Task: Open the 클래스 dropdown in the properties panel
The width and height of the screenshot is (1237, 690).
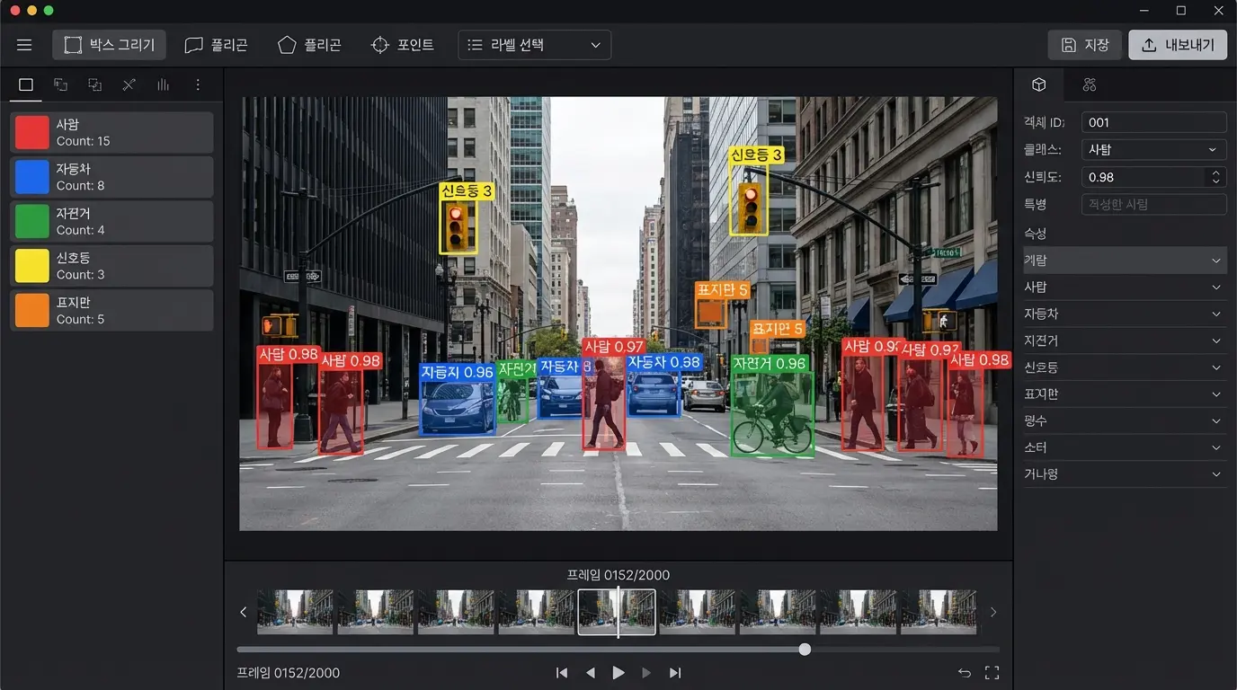Action: click(1153, 150)
